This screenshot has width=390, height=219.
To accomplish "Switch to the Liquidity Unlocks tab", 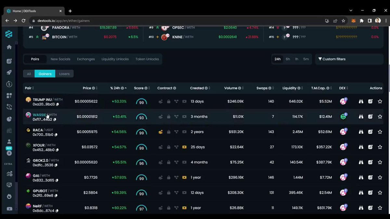I will (x=115, y=59).
